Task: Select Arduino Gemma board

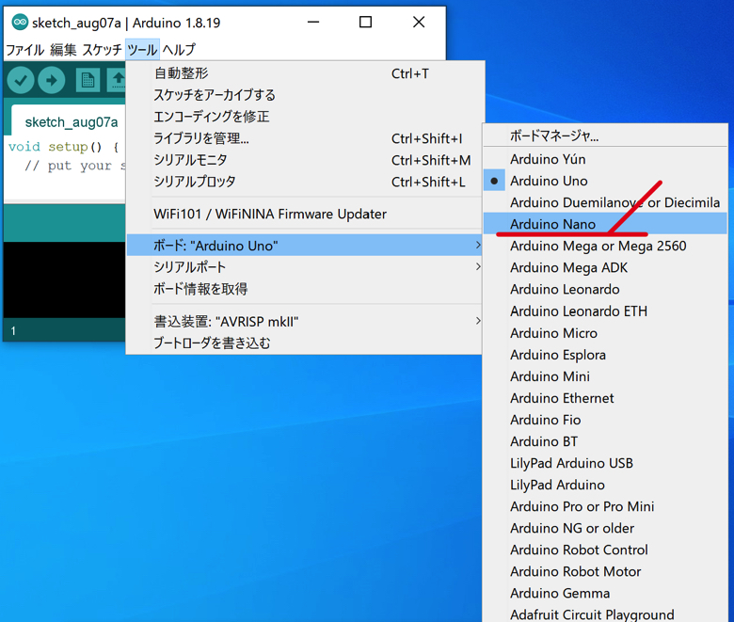Action: [605, 593]
